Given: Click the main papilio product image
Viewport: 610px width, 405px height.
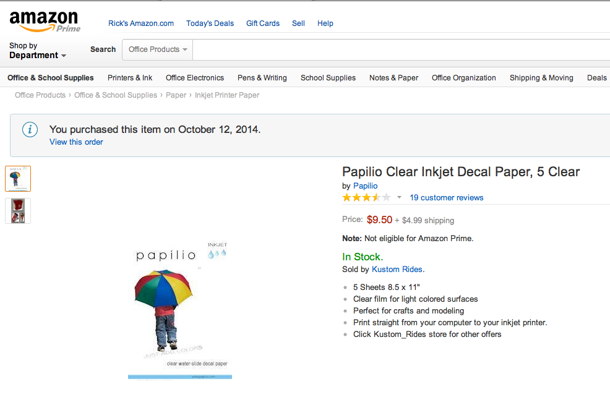Looking at the screenshot, I should point(180,310).
